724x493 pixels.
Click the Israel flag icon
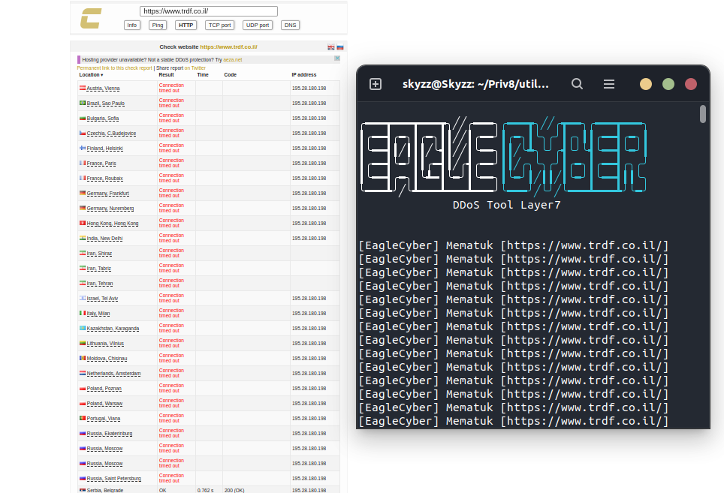click(x=83, y=299)
